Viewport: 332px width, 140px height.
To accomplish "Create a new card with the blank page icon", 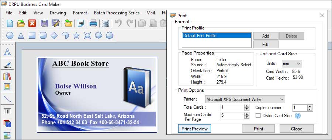I will [10, 23].
